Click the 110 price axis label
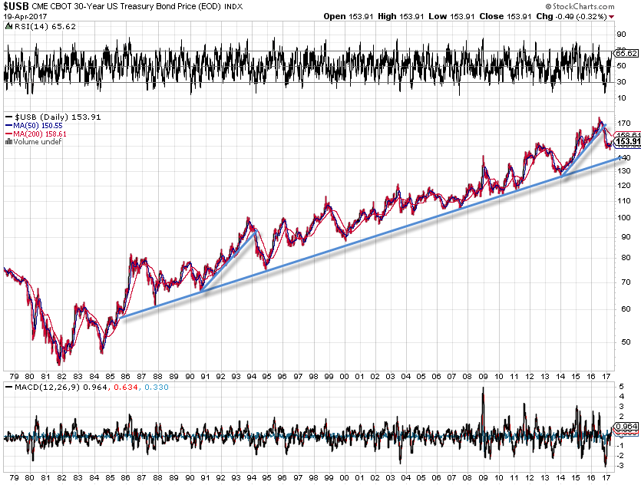 tap(624, 200)
